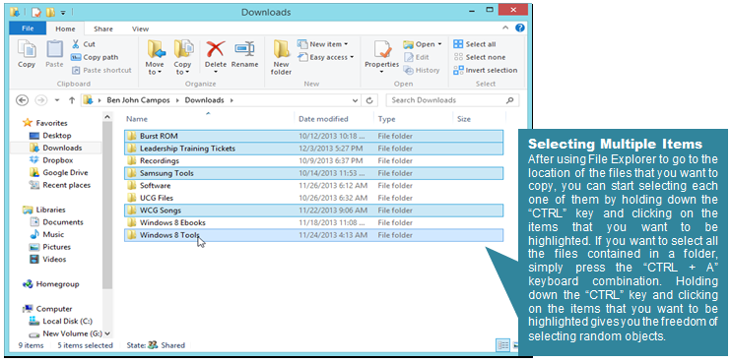The image size is (731, 362).
Task: Click the red X Delete icon
Action: point(216,49)
